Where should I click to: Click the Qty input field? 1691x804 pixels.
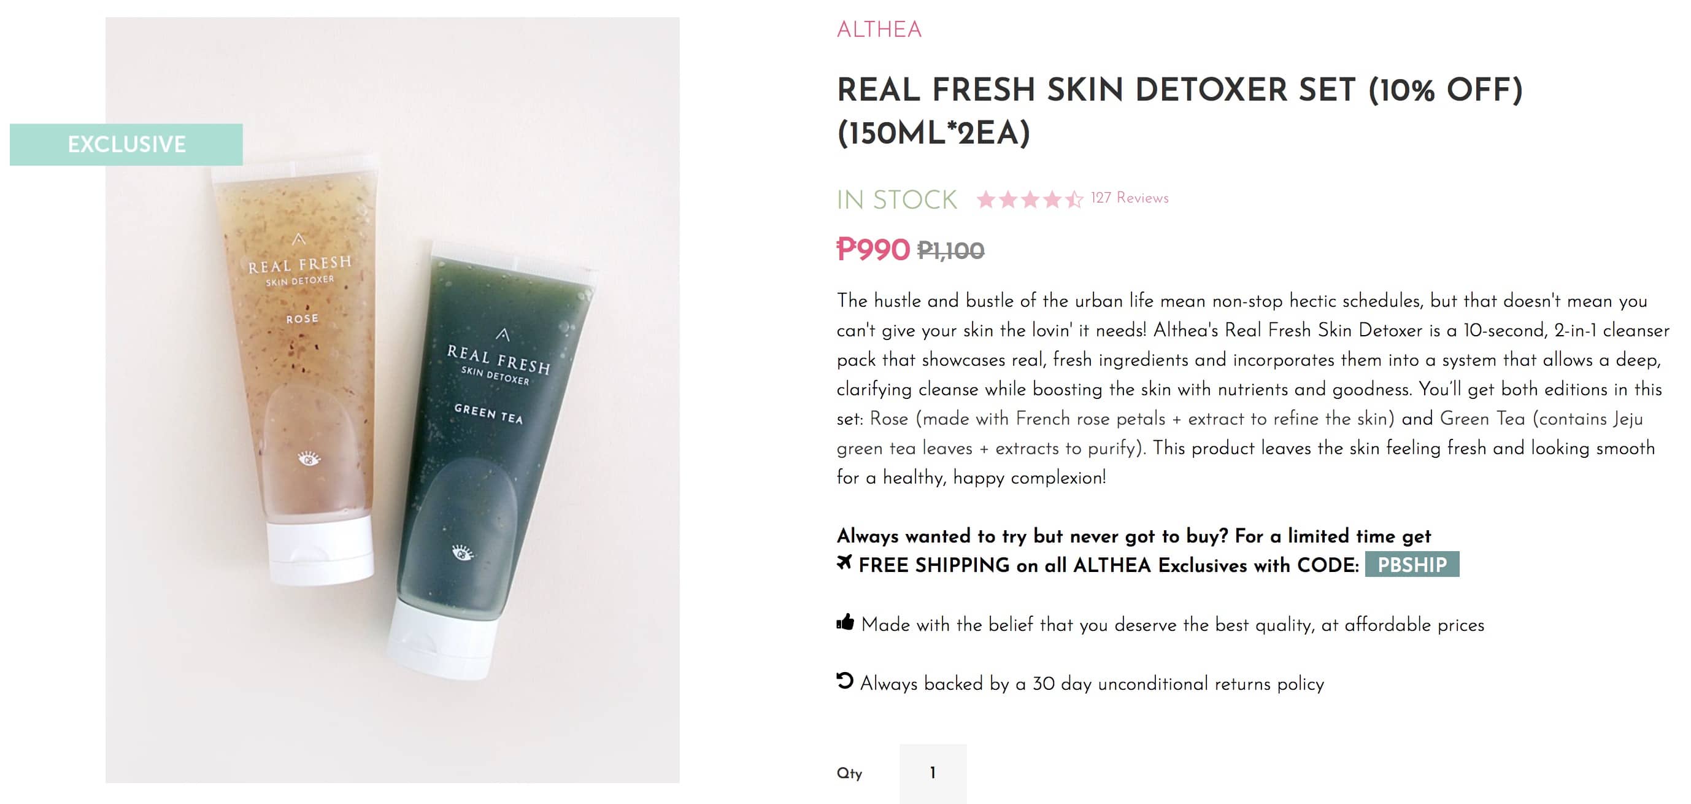pos(933,773)
